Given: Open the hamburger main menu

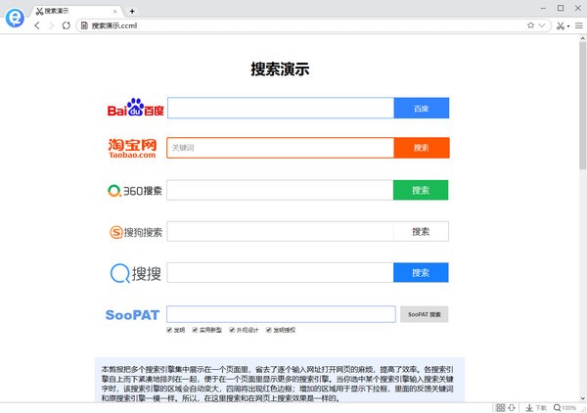Looking at the screenshot, I should point(578,25).
